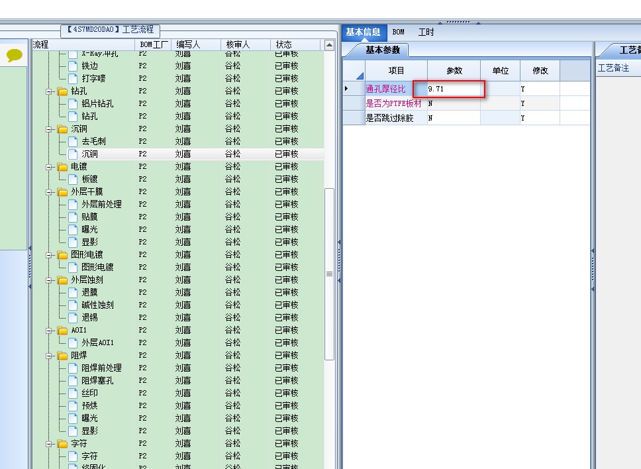Open the 工时 tab
The height and width of the screenshot is (469, 641).
[x=426, y=32]
